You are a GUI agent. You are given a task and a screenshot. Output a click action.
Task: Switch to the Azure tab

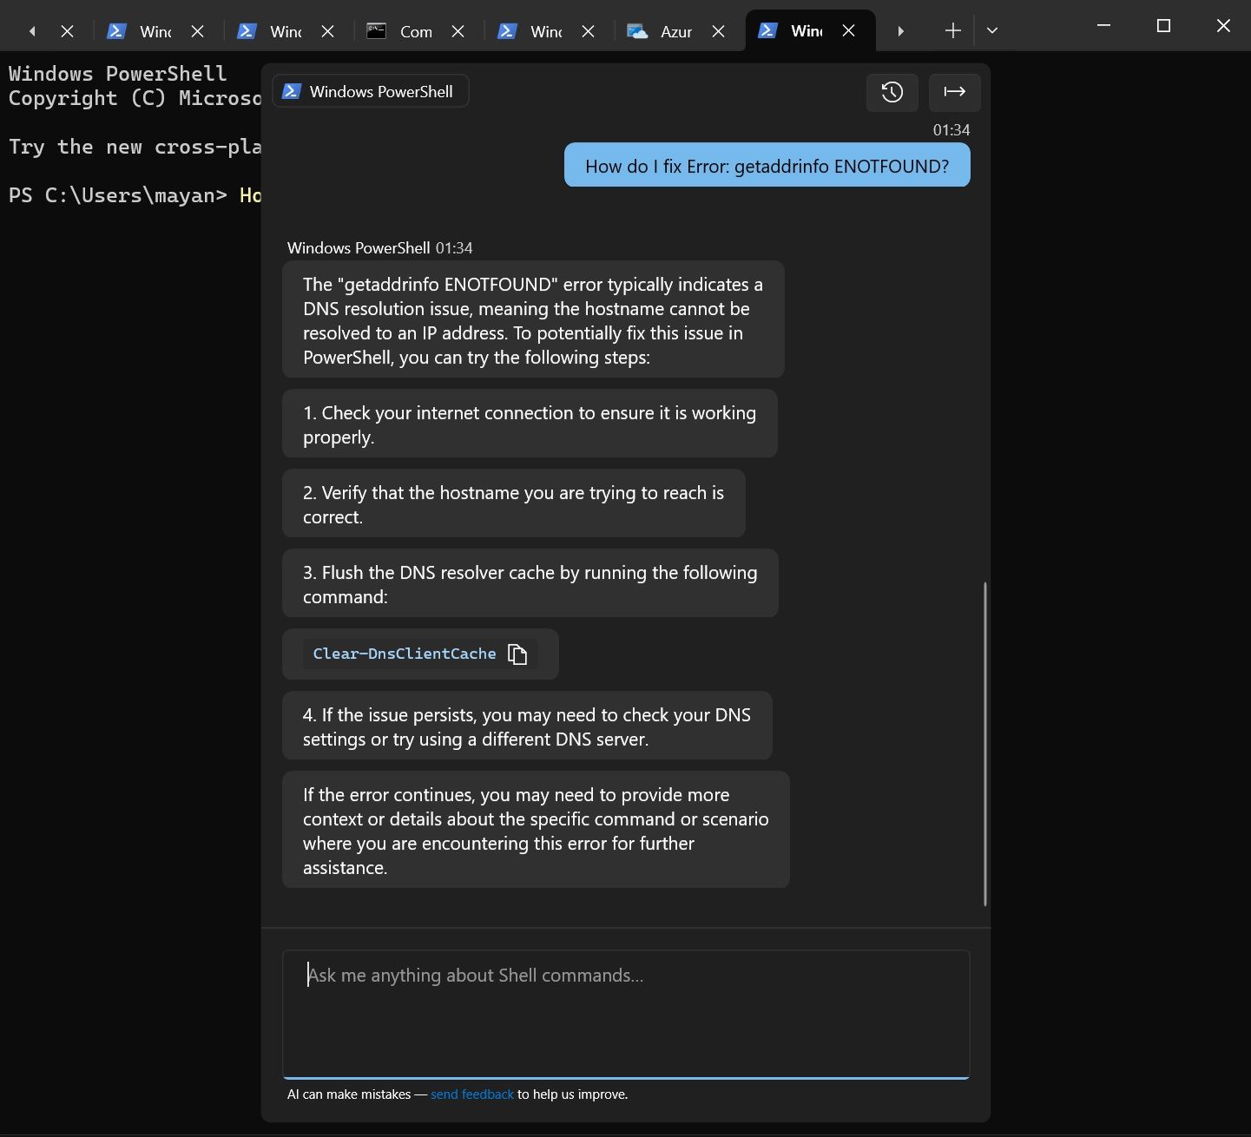point(675,31)
